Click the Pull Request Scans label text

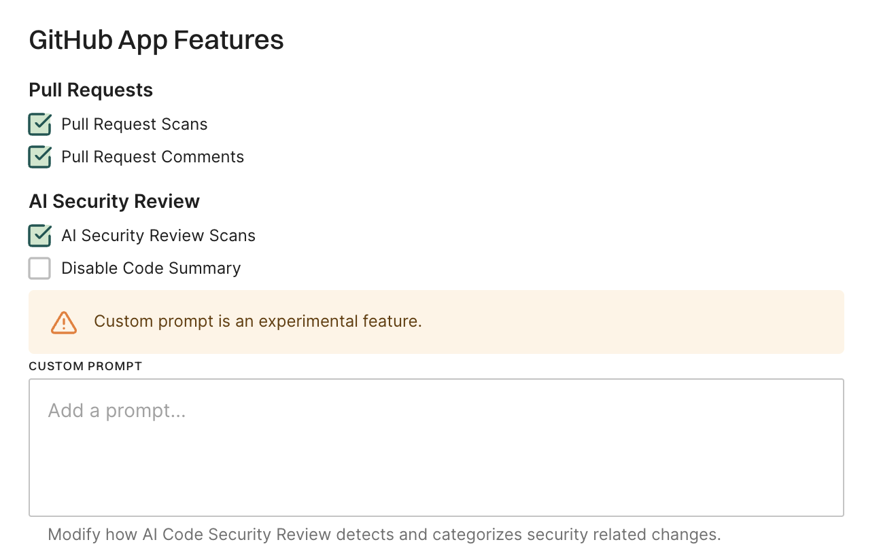(134, 124)
